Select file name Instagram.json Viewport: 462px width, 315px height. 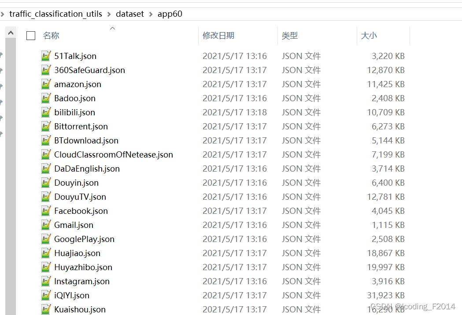[82, 282]
